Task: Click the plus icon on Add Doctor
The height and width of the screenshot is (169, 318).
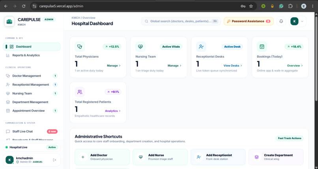Action: click(x=83, y=157)
